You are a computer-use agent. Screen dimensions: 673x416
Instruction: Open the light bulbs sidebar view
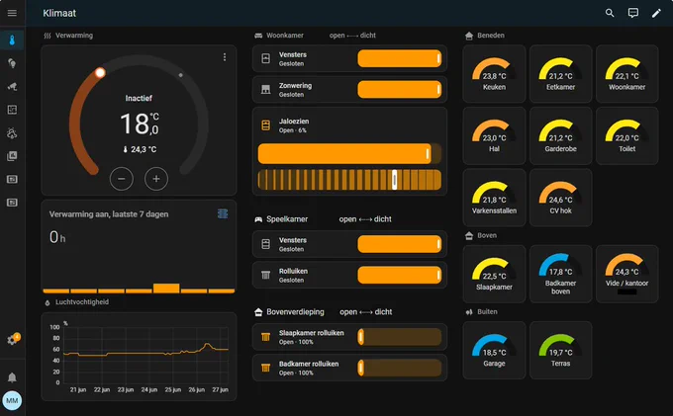(12, 63)
